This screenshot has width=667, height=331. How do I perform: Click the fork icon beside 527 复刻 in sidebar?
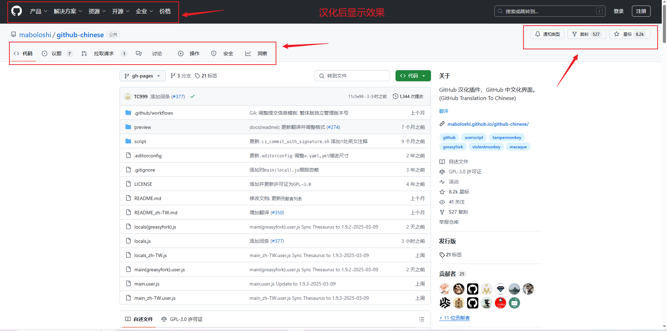442,212
